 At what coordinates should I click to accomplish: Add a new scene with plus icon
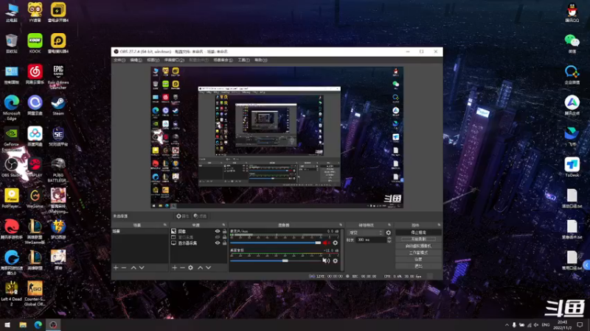coord(116,268)
